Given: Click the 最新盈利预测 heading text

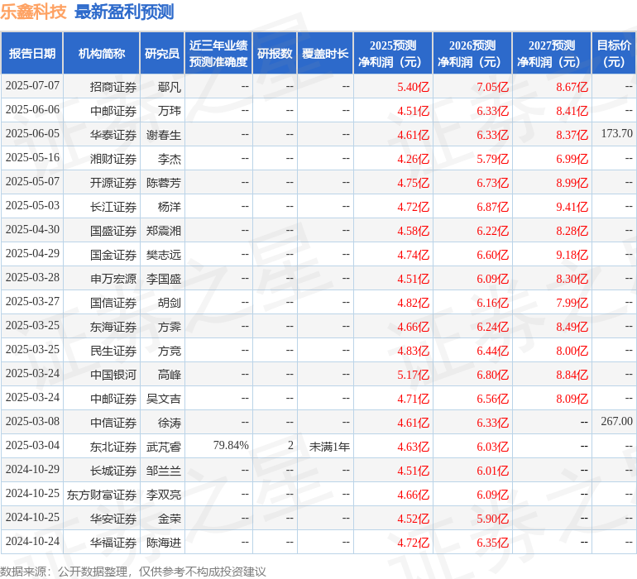Looking at the screenshot, I should pos(124,12).
